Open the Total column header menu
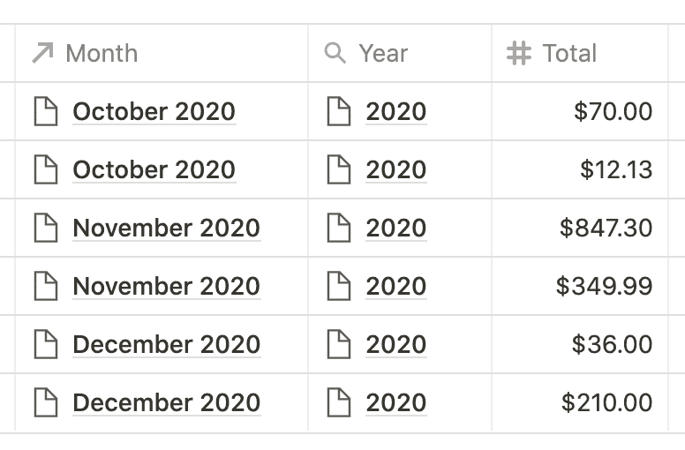 click(580, 53)
